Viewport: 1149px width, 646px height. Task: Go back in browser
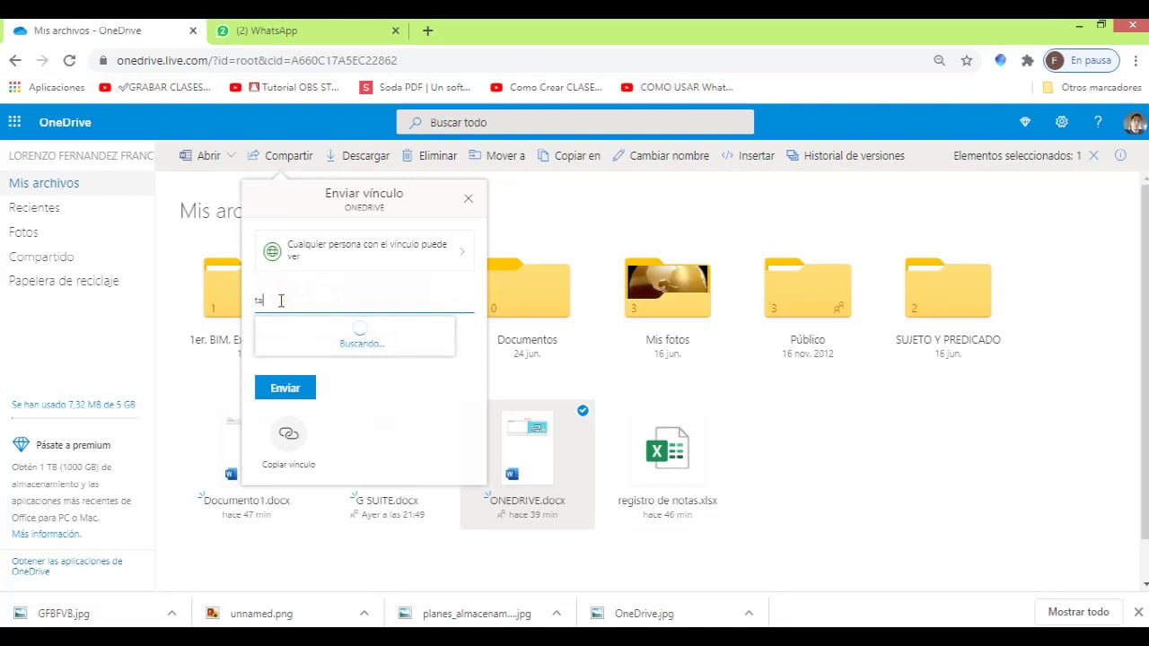(15, 60)
